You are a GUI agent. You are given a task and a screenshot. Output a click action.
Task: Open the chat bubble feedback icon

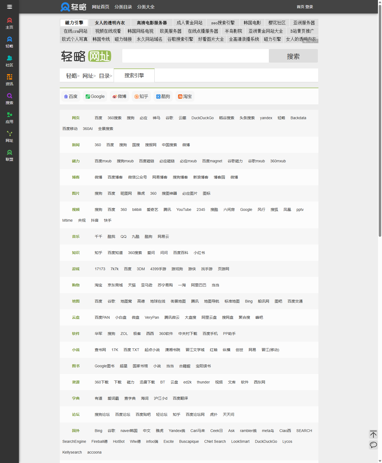click(x=373, y=445)
